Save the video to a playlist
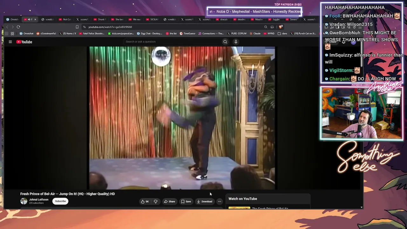This screenshot has height=229, width=407. point(186,201)
